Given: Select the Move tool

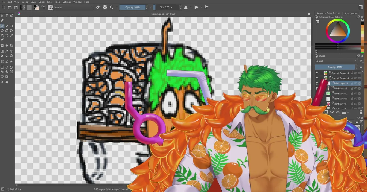Looking at the screenshot, I should click(7, 46).
